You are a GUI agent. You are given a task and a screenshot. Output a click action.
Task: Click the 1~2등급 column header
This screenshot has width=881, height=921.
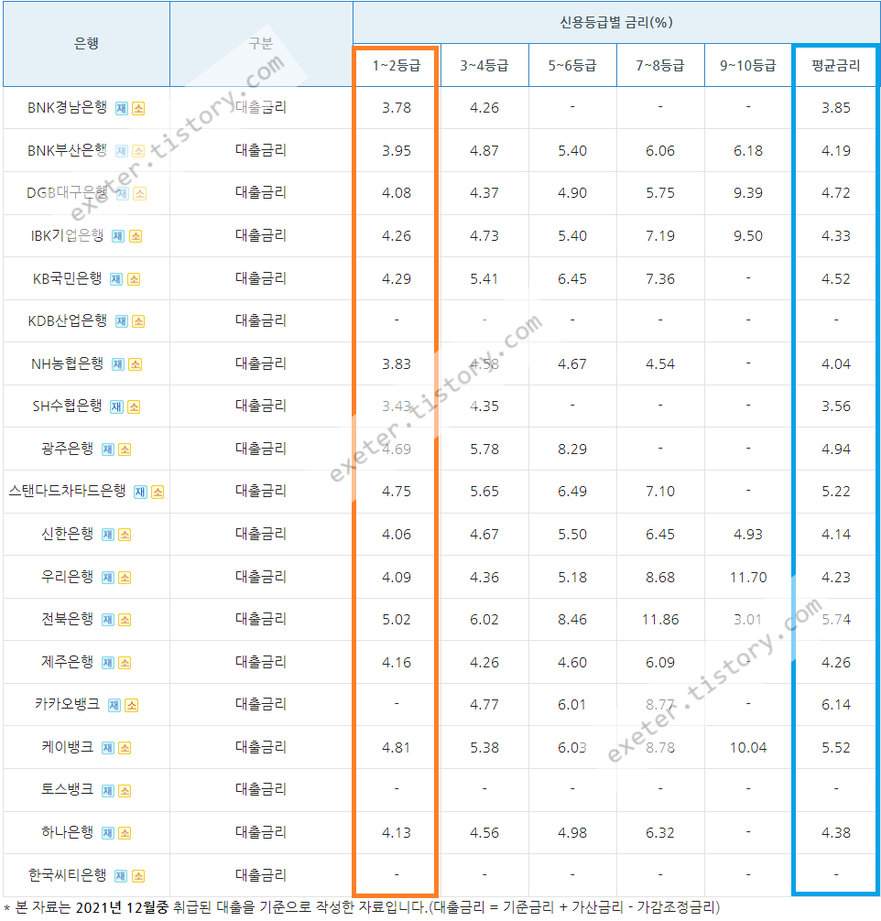(397, 65)
